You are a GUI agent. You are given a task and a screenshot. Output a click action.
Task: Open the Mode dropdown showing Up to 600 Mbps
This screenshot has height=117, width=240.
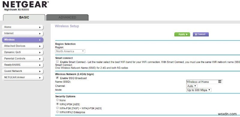click(x=199, y=90)
